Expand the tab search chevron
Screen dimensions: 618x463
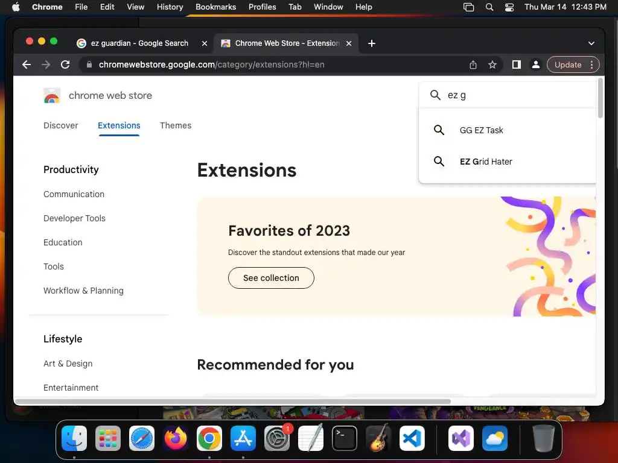(x=591, y=43)
